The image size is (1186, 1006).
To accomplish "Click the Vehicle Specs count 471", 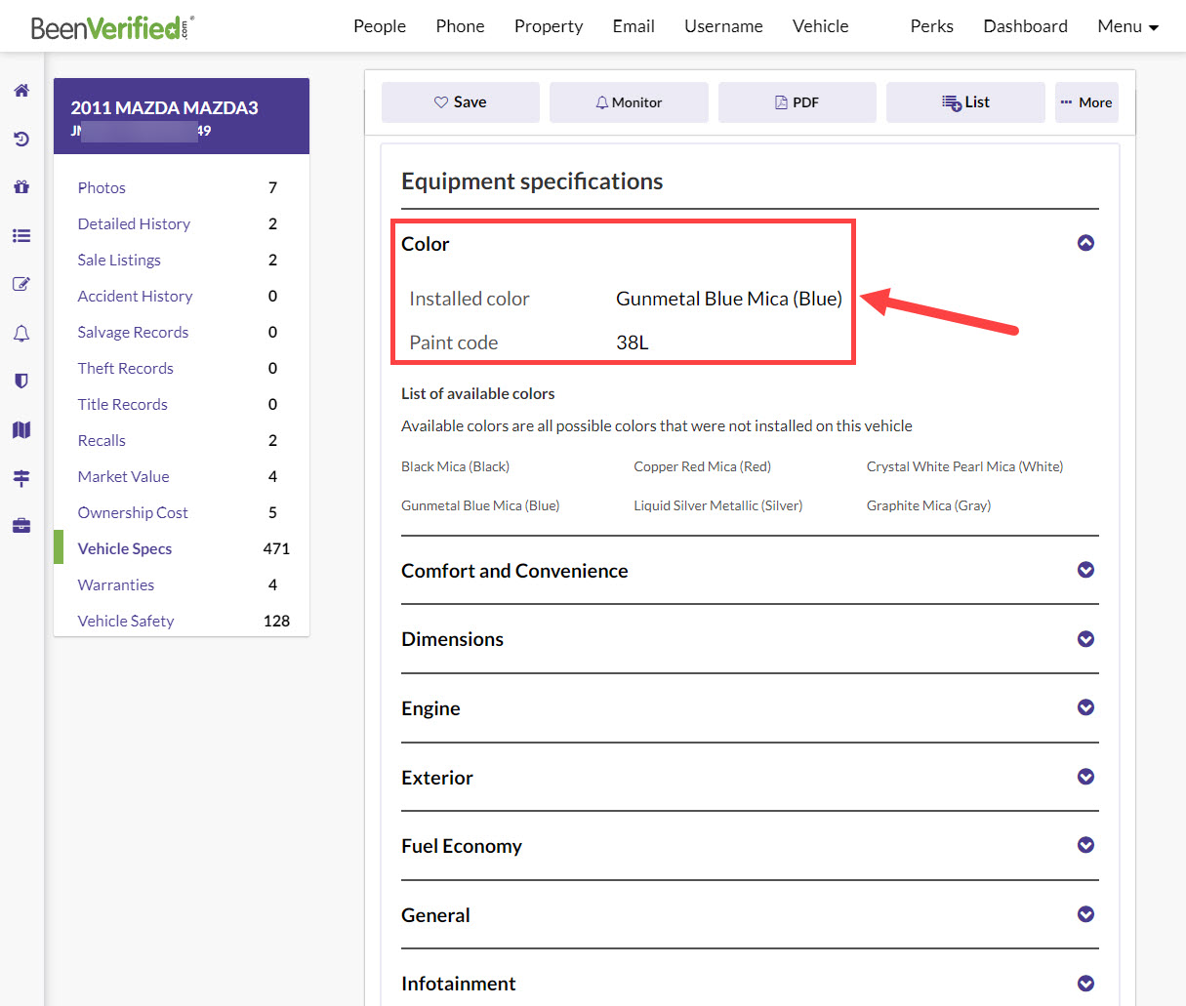I will 276,548.
